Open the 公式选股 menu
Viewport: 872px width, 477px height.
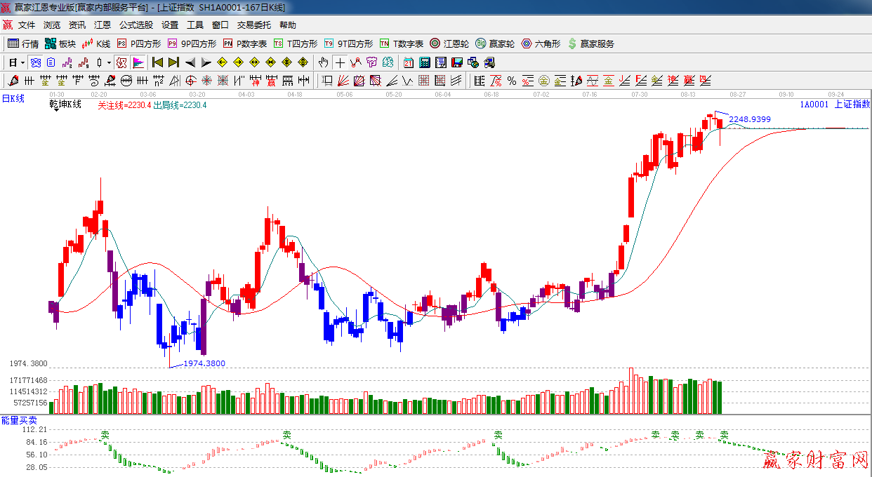136,25
